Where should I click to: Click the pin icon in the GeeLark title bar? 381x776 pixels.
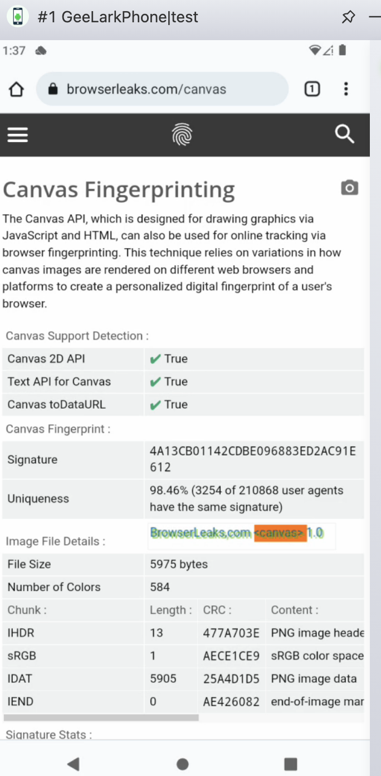point(348,17)
